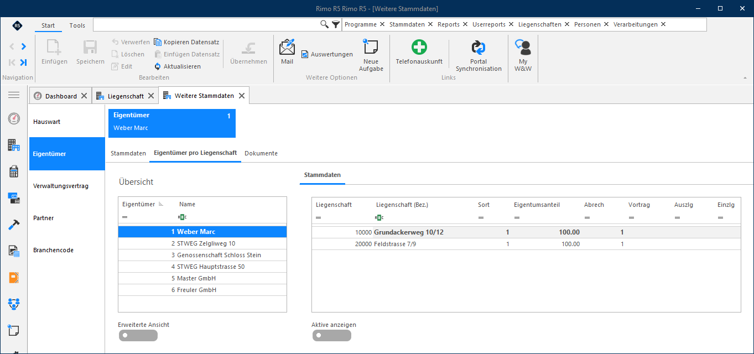Remove the Programme filter tag
The height and width of the screenshot is (354, 754).
[x=382, y=24]
